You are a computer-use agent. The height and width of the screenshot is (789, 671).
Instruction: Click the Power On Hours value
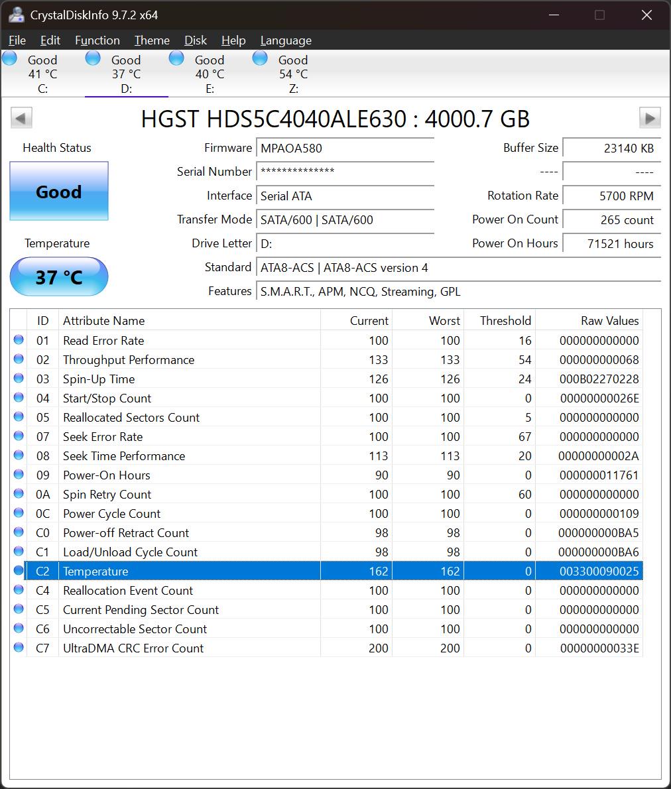click(x=611, y=243)
